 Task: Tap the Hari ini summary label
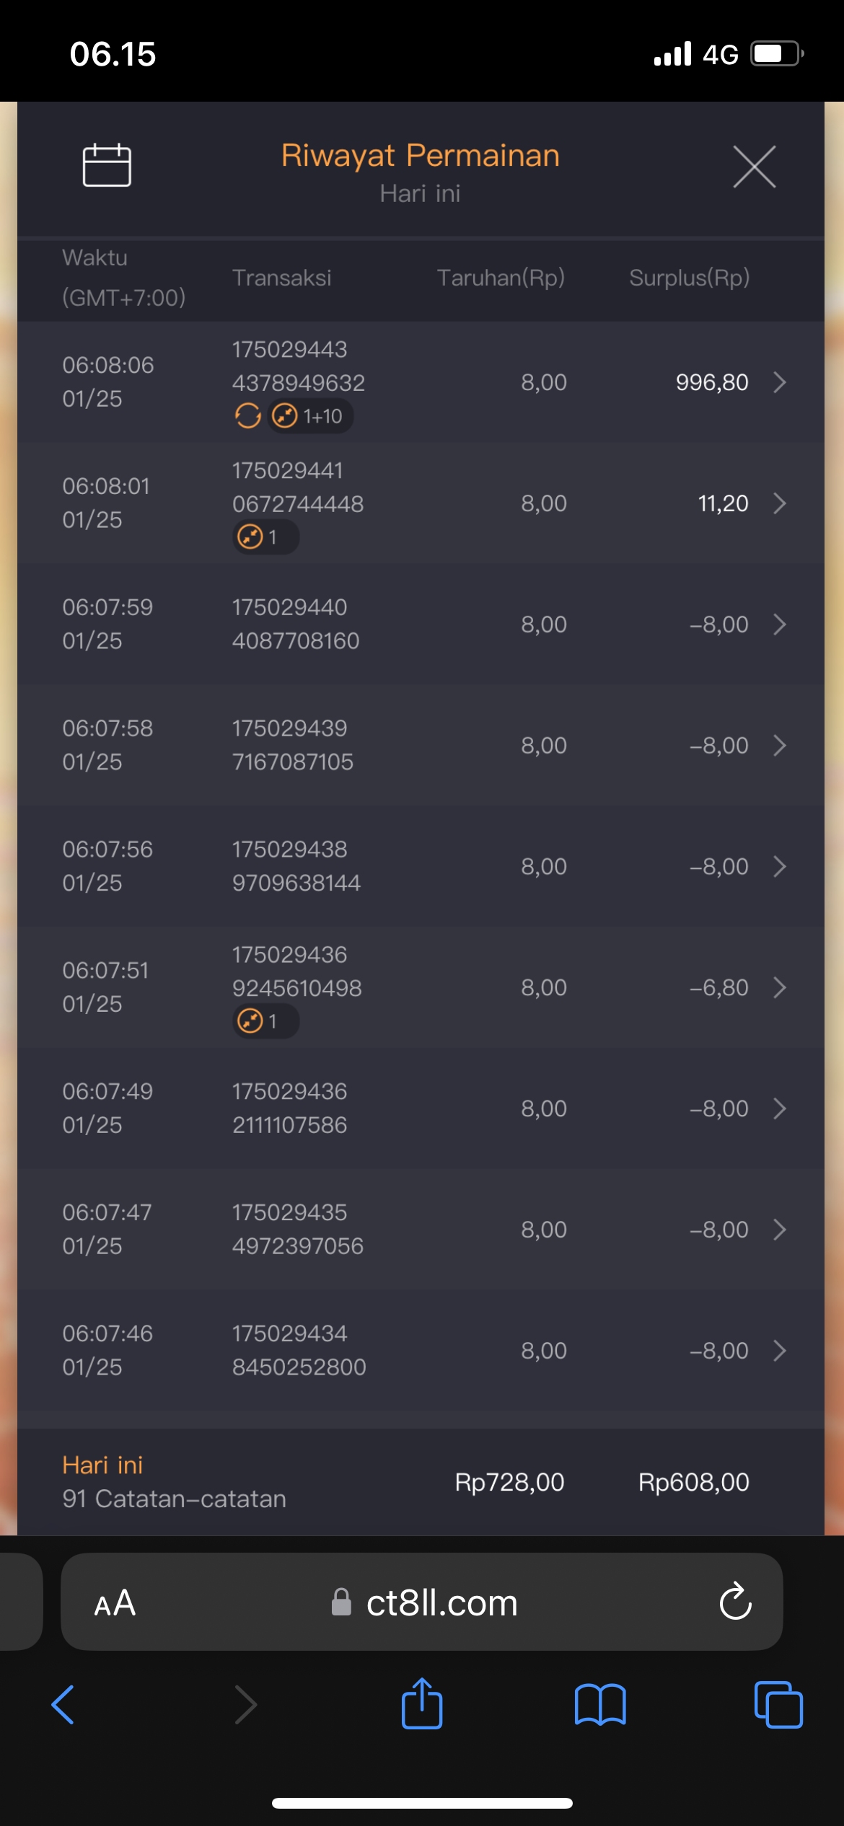(102, 1465)
